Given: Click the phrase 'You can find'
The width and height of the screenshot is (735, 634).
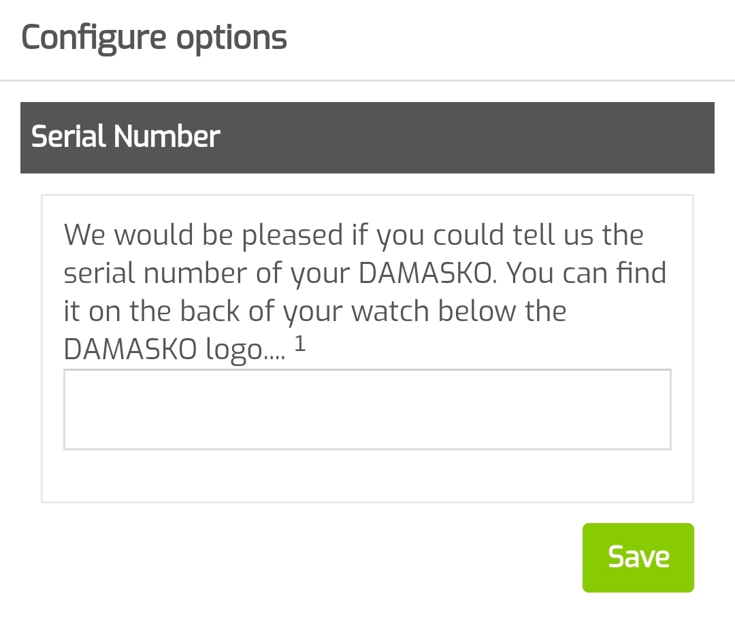Looking at the screenshot, I should pyautogui.click(x=587, y=273).
